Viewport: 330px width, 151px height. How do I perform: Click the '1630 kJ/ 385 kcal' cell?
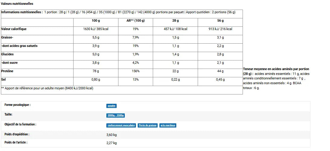point(96,29)
